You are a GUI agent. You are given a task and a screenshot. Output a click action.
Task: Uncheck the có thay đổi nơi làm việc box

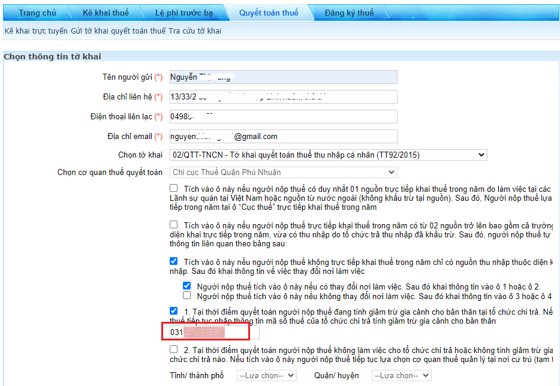(x=187, y=286)
